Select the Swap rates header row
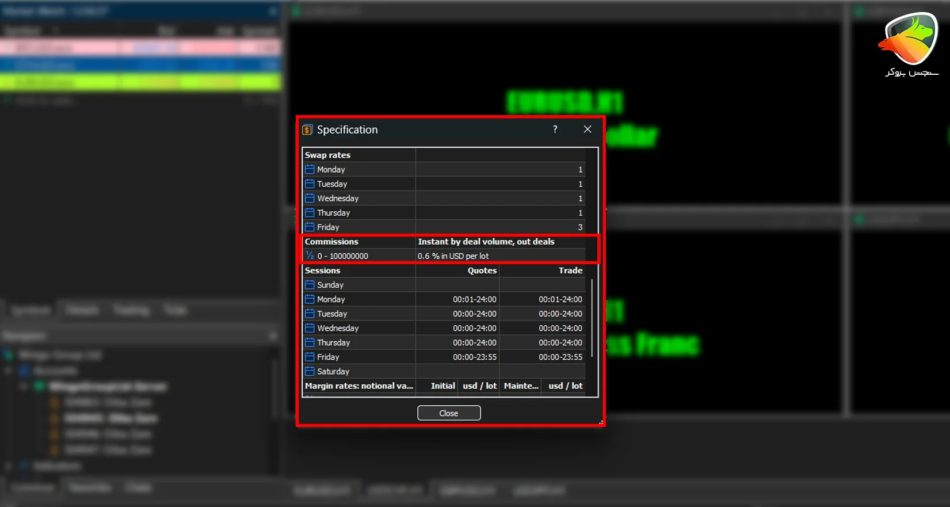 (x=444, y=155)
